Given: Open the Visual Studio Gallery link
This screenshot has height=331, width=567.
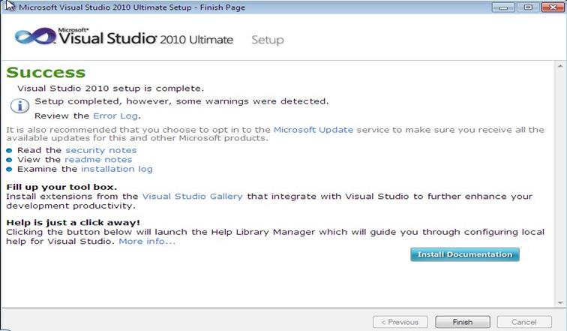Looking at the screenshot, I should tap(192, 197).
